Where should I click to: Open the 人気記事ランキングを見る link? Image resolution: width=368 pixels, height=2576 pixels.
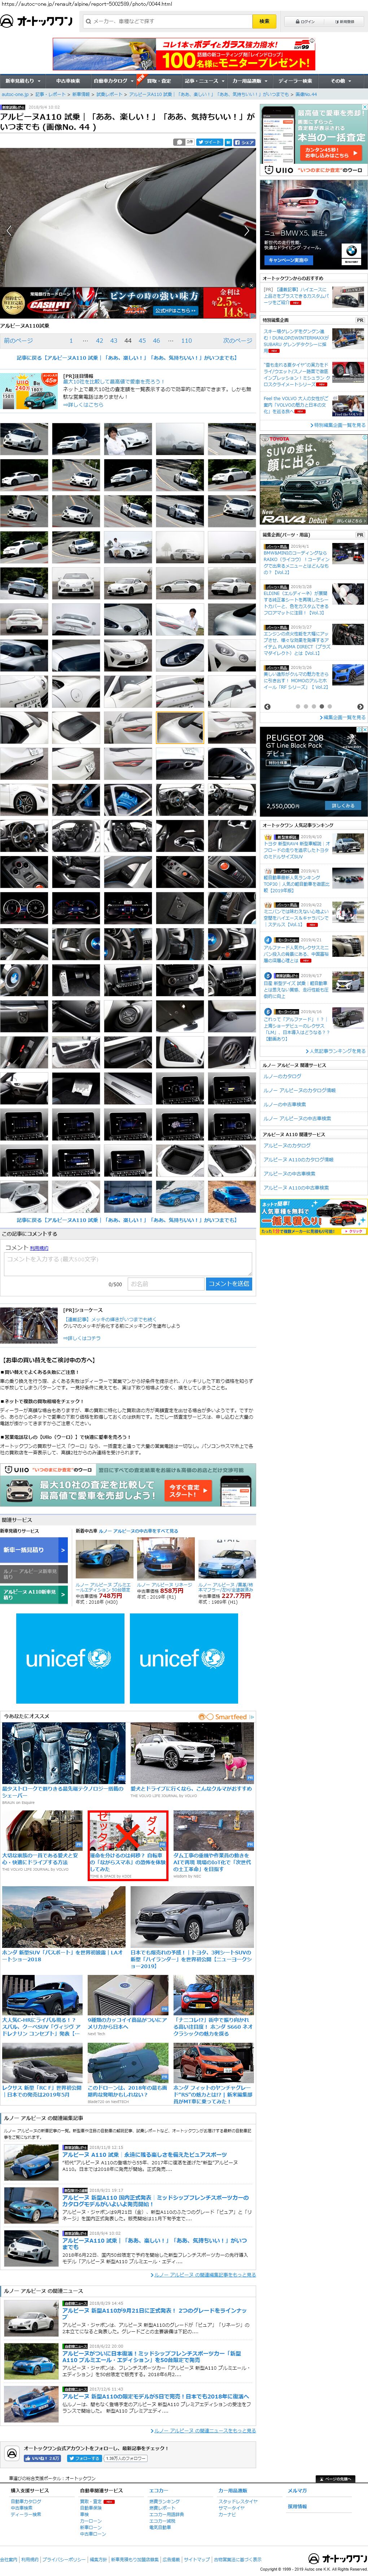(336, 1051)
